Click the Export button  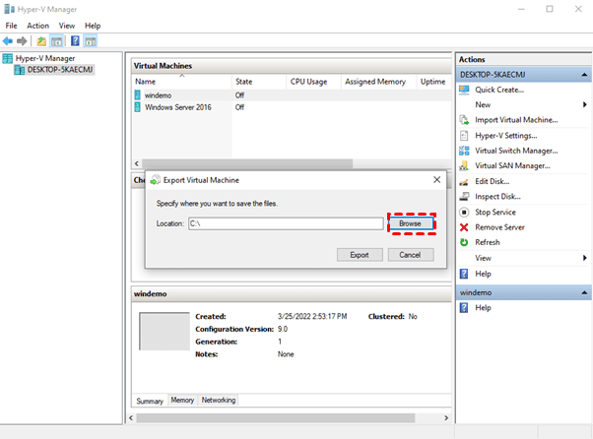[x=360, y=255]
